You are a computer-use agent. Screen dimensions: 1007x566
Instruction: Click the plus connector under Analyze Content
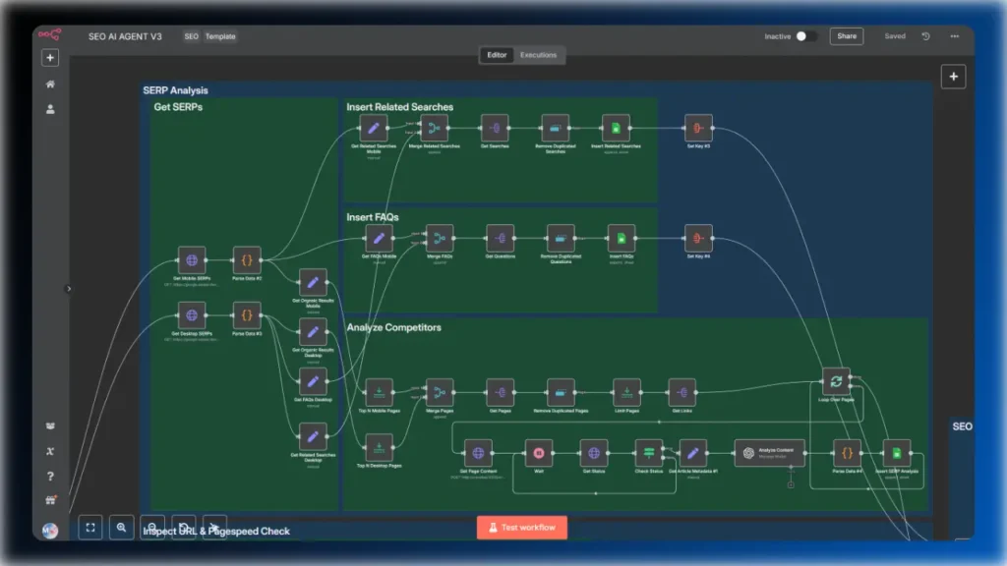point(791,485)
